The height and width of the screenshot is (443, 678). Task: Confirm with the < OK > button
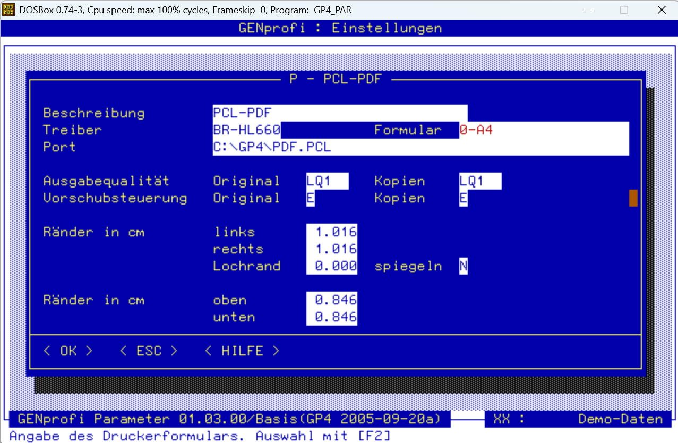coord(68,351)
